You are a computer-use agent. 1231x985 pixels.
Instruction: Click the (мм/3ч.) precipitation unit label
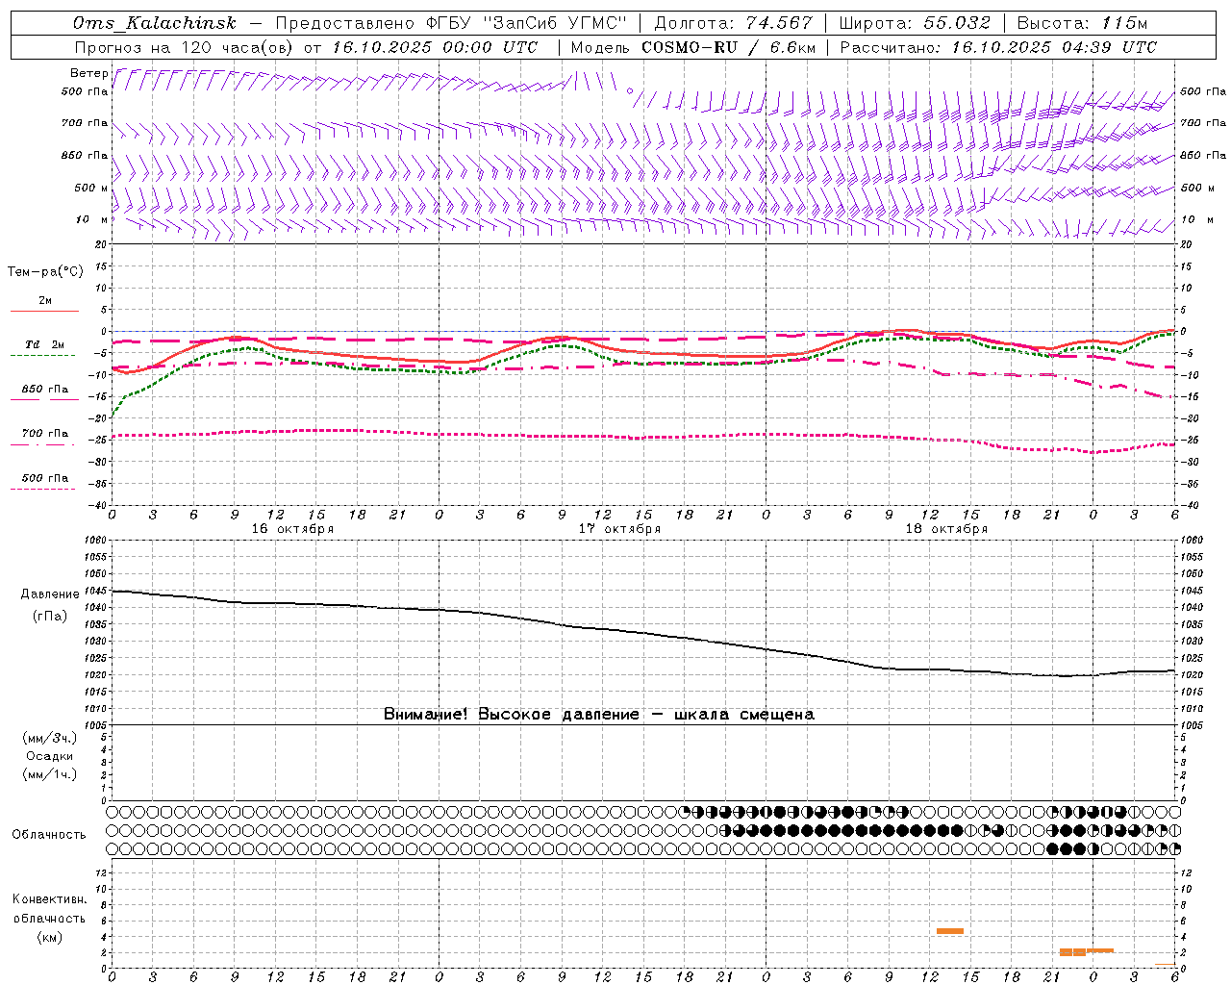(x=49, y=739)
